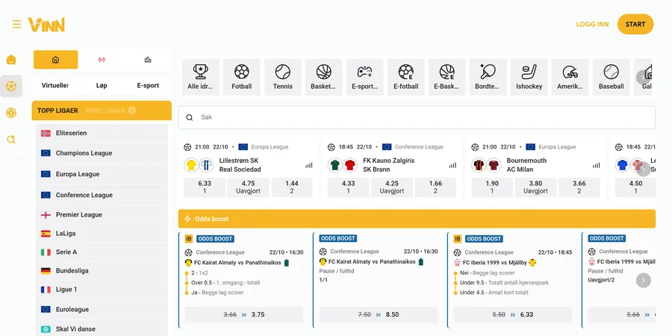672x336 pixels.
Task: Open Virtueller section
Action: (x=55, y=85)
